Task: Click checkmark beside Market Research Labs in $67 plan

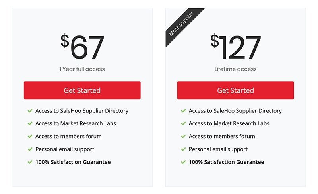Action: click(x=30, y=123)
